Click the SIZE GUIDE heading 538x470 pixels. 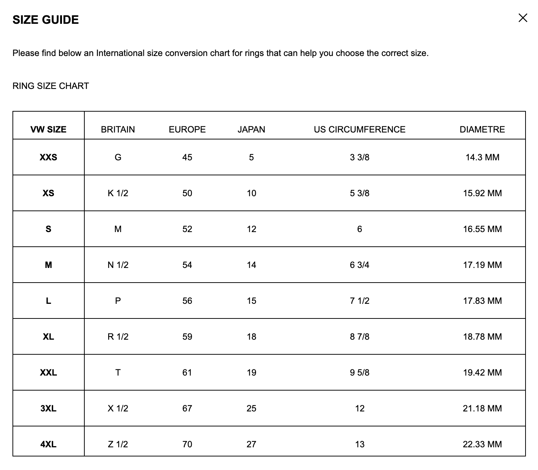tap(45, 20)
